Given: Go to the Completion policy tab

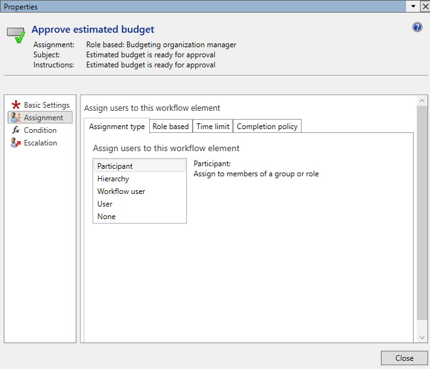Looking at the screenshot, I should click(267, 127).
